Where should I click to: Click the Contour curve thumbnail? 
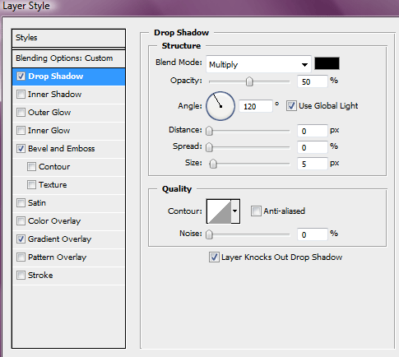219,211
